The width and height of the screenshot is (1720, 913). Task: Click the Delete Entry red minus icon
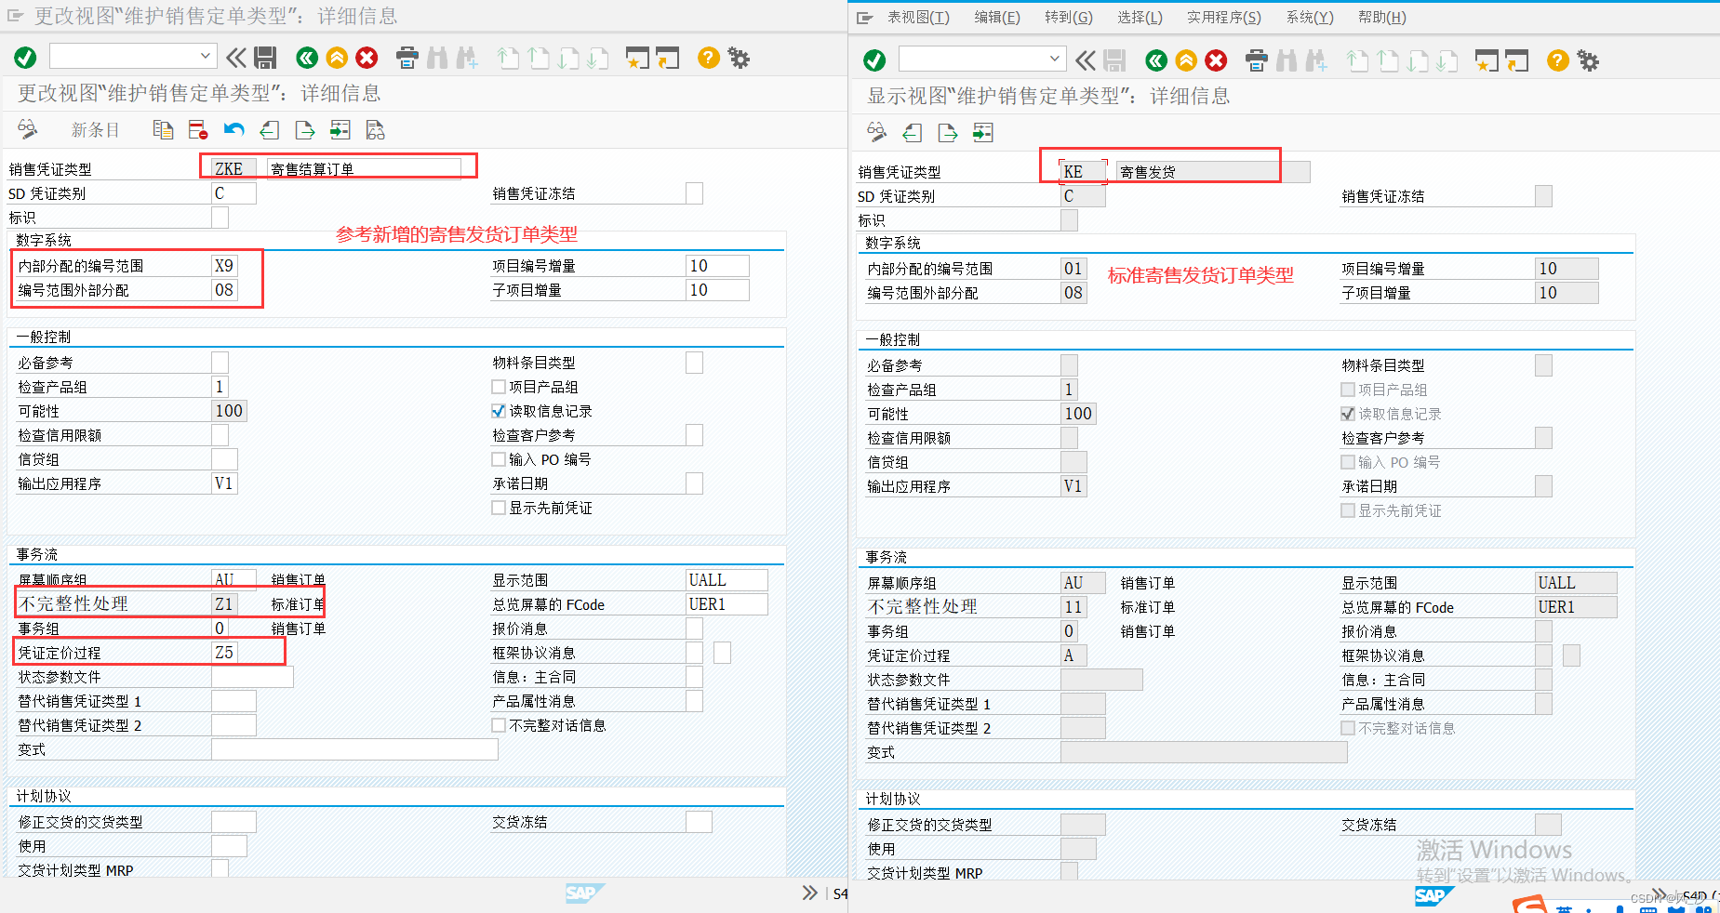[x=196, y=129]
